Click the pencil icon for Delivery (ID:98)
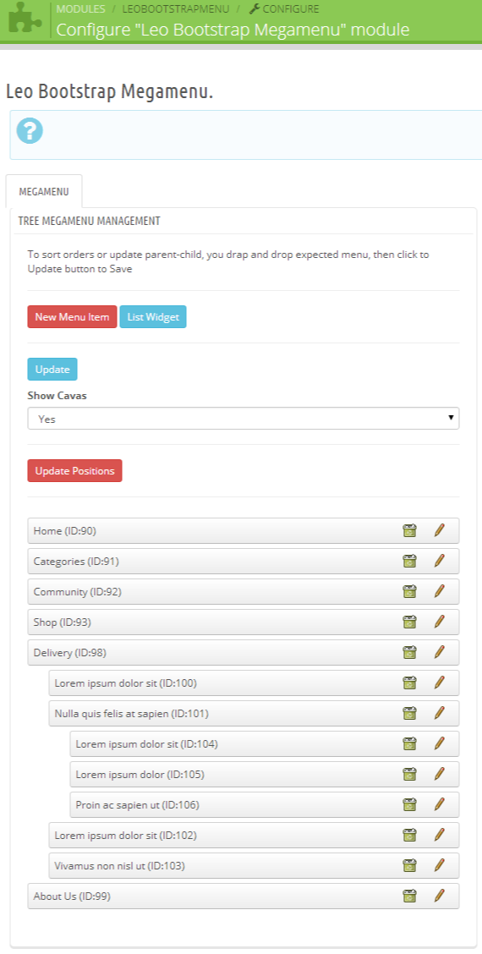 coord(440,652)
